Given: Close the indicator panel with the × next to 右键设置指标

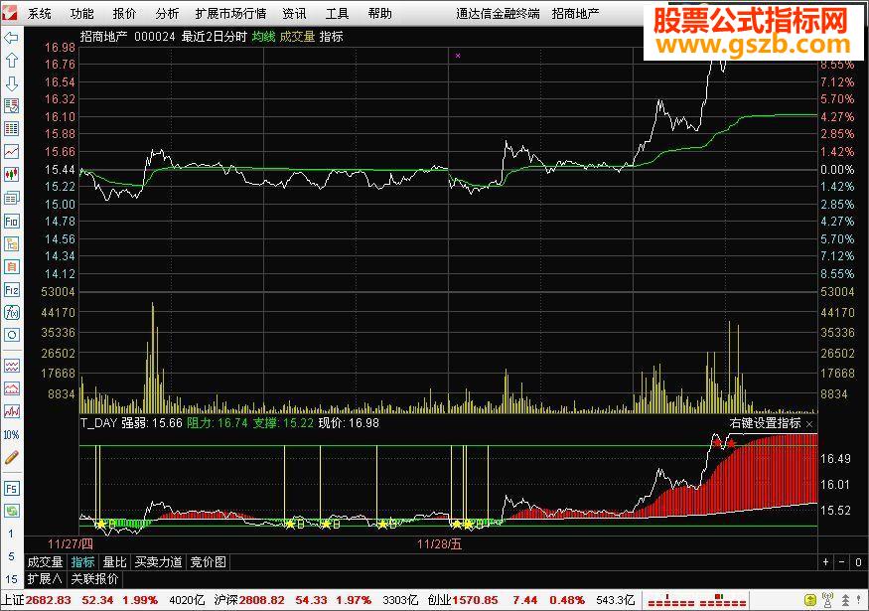Looking at the screenshot, I should click(809, 424).
